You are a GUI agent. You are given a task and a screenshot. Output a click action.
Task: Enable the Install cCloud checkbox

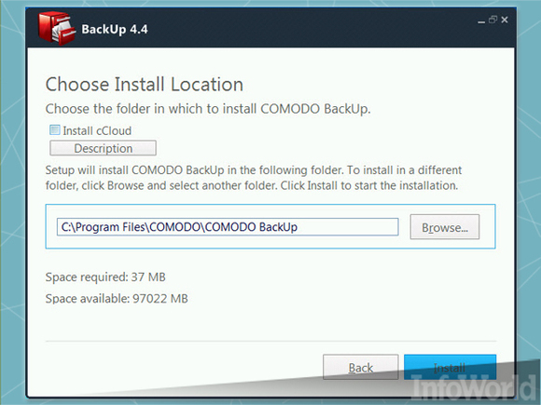55,129
